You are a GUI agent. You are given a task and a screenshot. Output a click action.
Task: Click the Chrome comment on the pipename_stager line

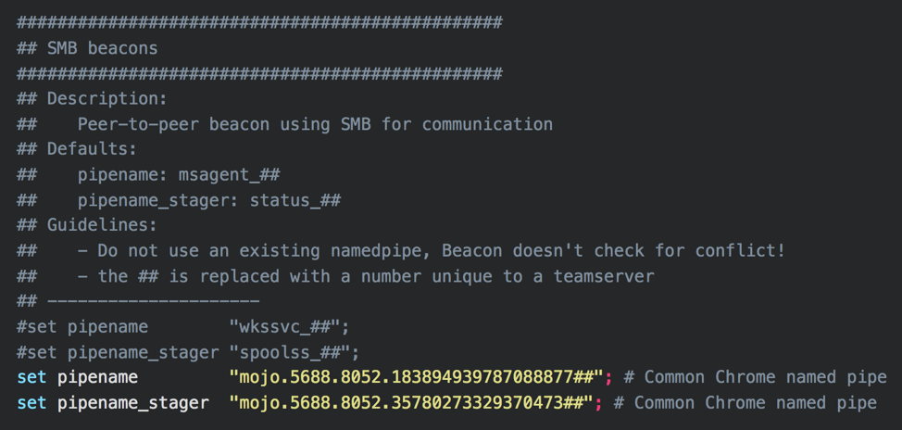745,402
